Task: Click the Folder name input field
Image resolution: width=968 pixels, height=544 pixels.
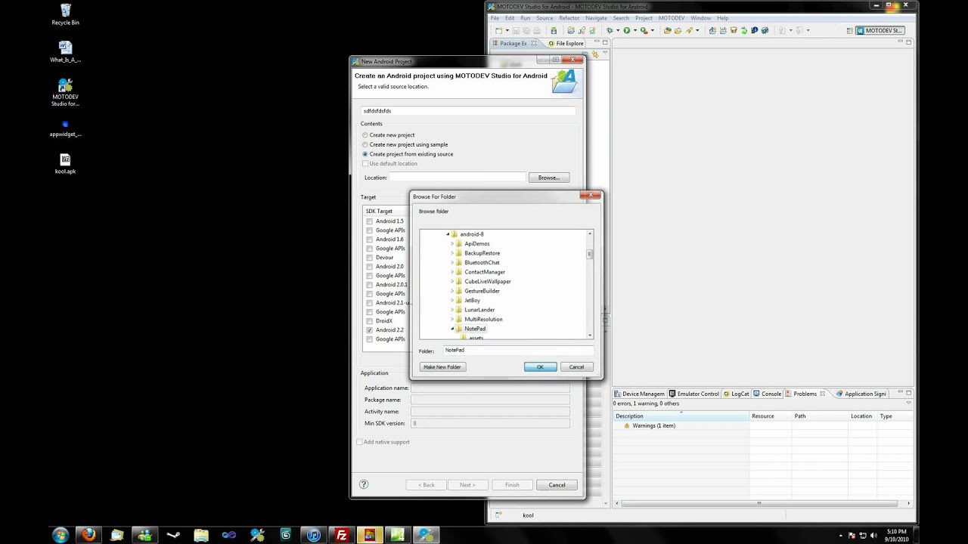Action: pos(518,351)
